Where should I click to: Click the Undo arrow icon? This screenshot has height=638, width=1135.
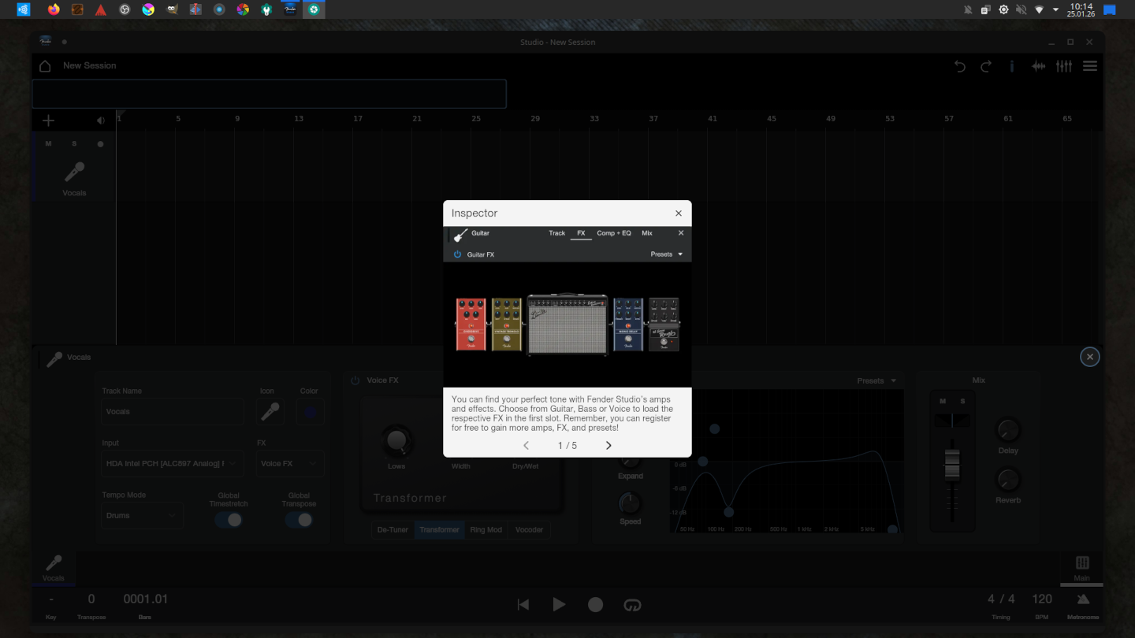click(x=960, y=66)
